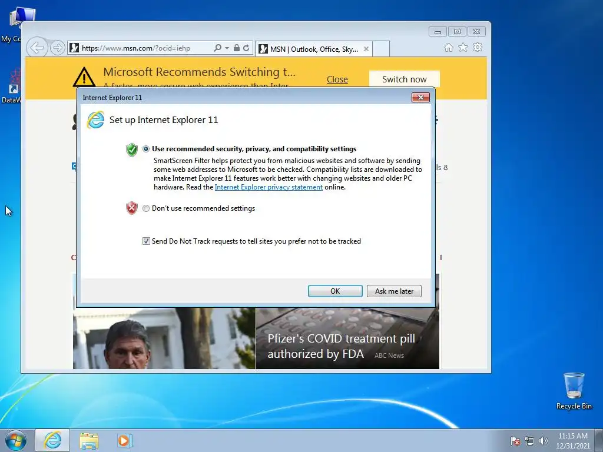Click the Internet Explorer taskbar icon

52,440
